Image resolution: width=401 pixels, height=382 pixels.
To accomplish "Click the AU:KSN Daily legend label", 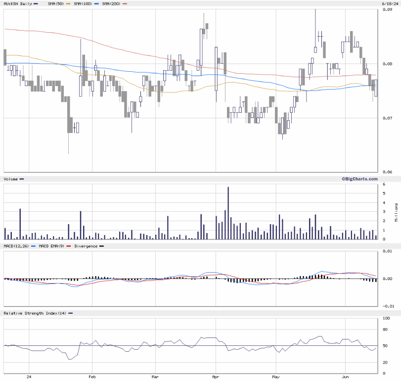I will pos(18,4).
